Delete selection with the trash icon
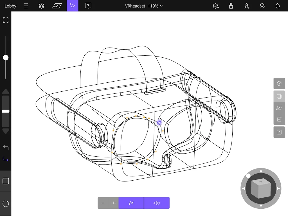The width and height of the screenshot is (288, 216). (279, 119)
